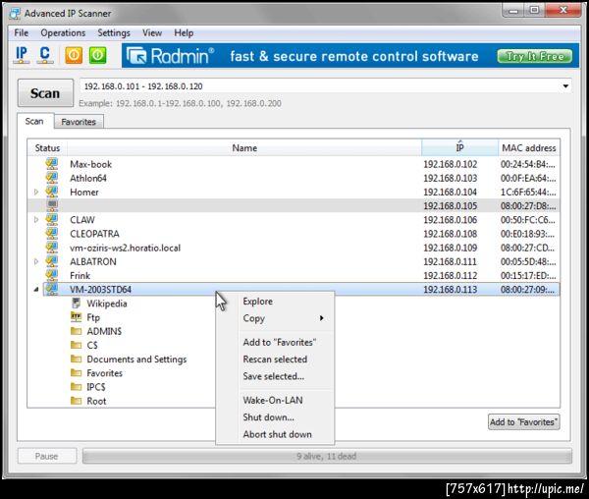This screenshot has height=499, width=589.
Task: Click the IPC$ folder icon
Action: [x=77, y=387]
